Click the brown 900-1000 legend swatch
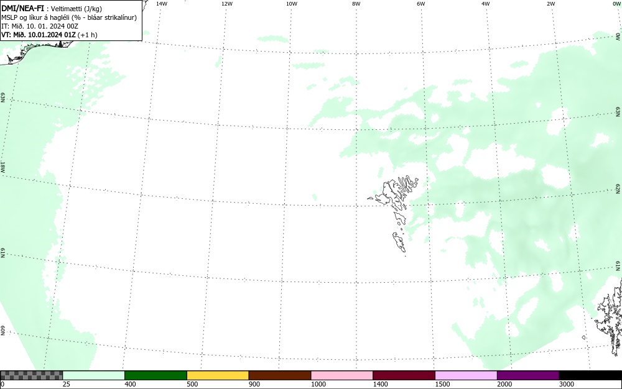The image size is (622, 389). [x=280, y=375]
